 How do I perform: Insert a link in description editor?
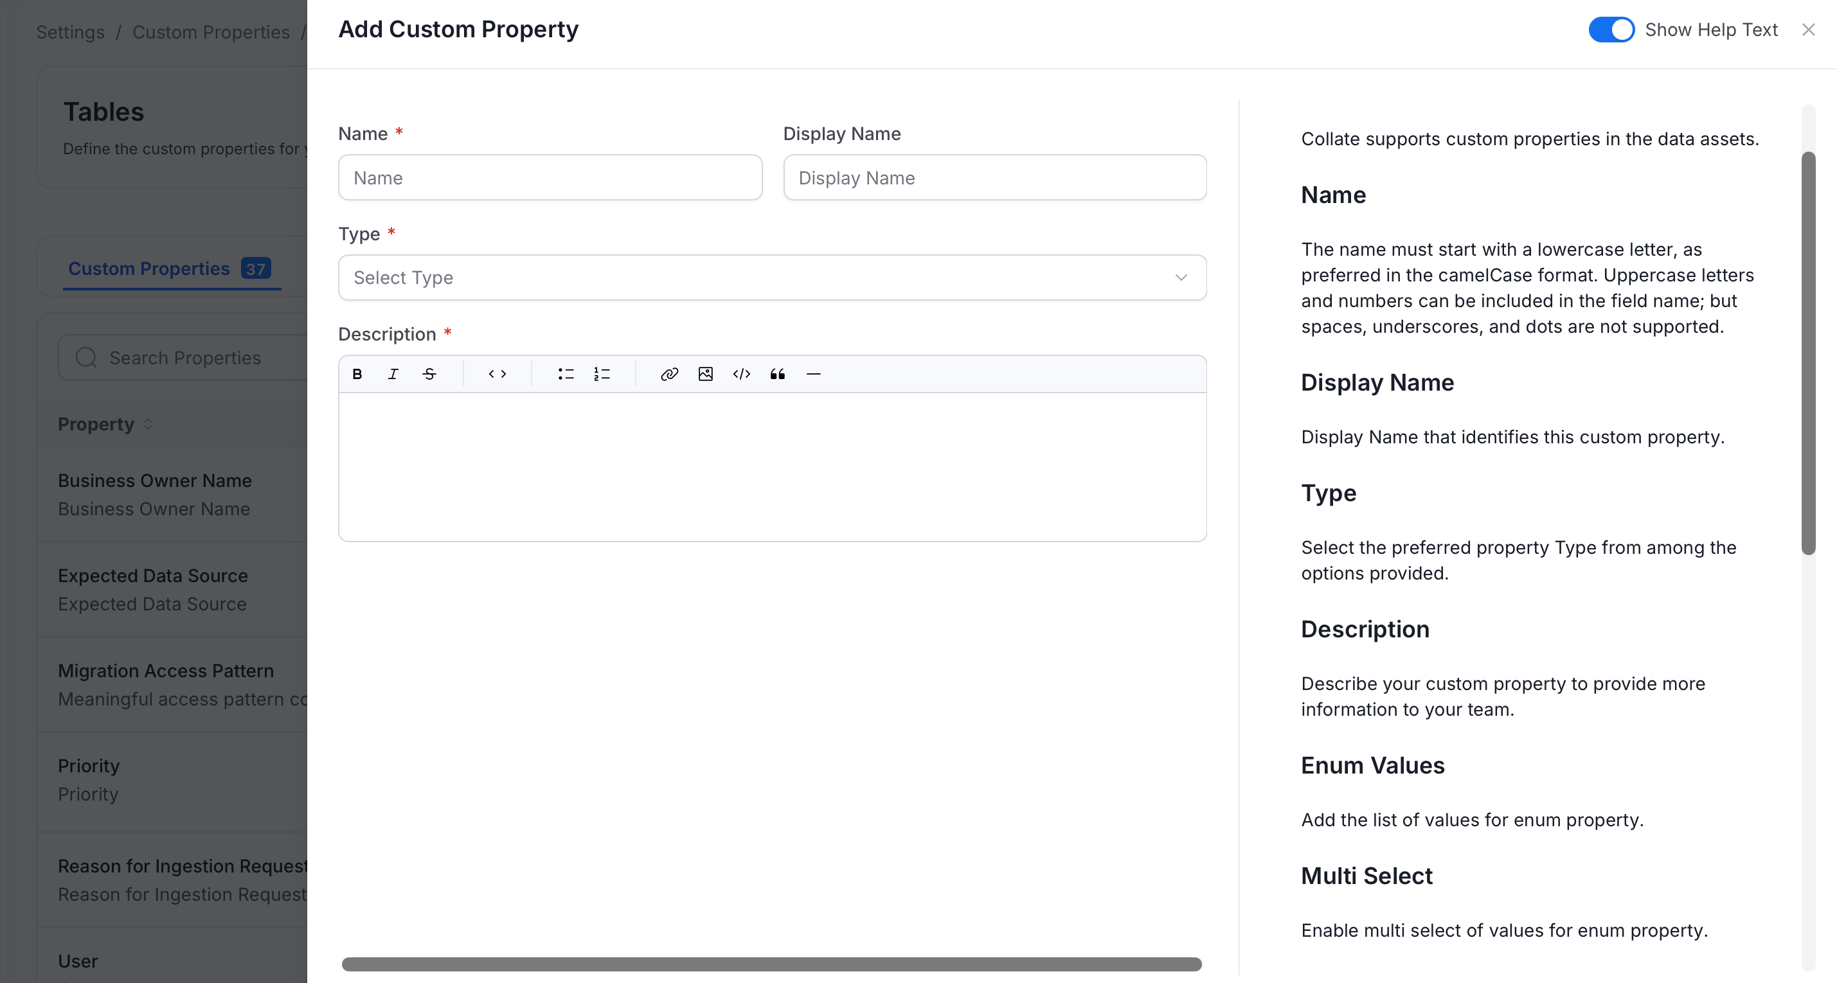(669, 374)
